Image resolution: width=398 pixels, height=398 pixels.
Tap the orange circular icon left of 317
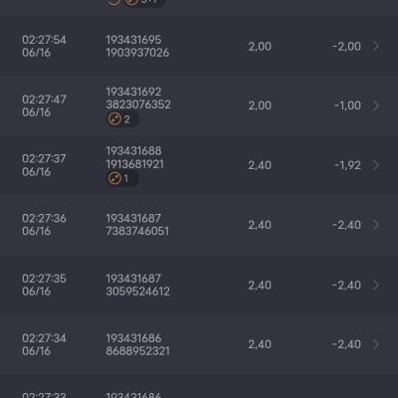tap(113, 2)
